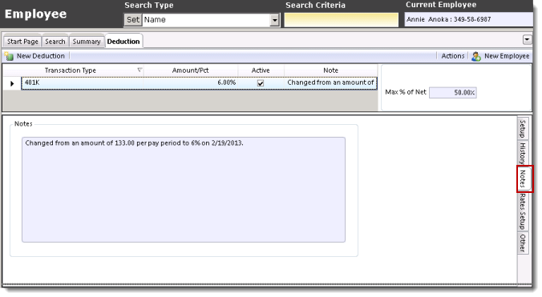Select Name in Search Type combo box
The width and height of the screenshot is (542, 297).
pos(206,20)
